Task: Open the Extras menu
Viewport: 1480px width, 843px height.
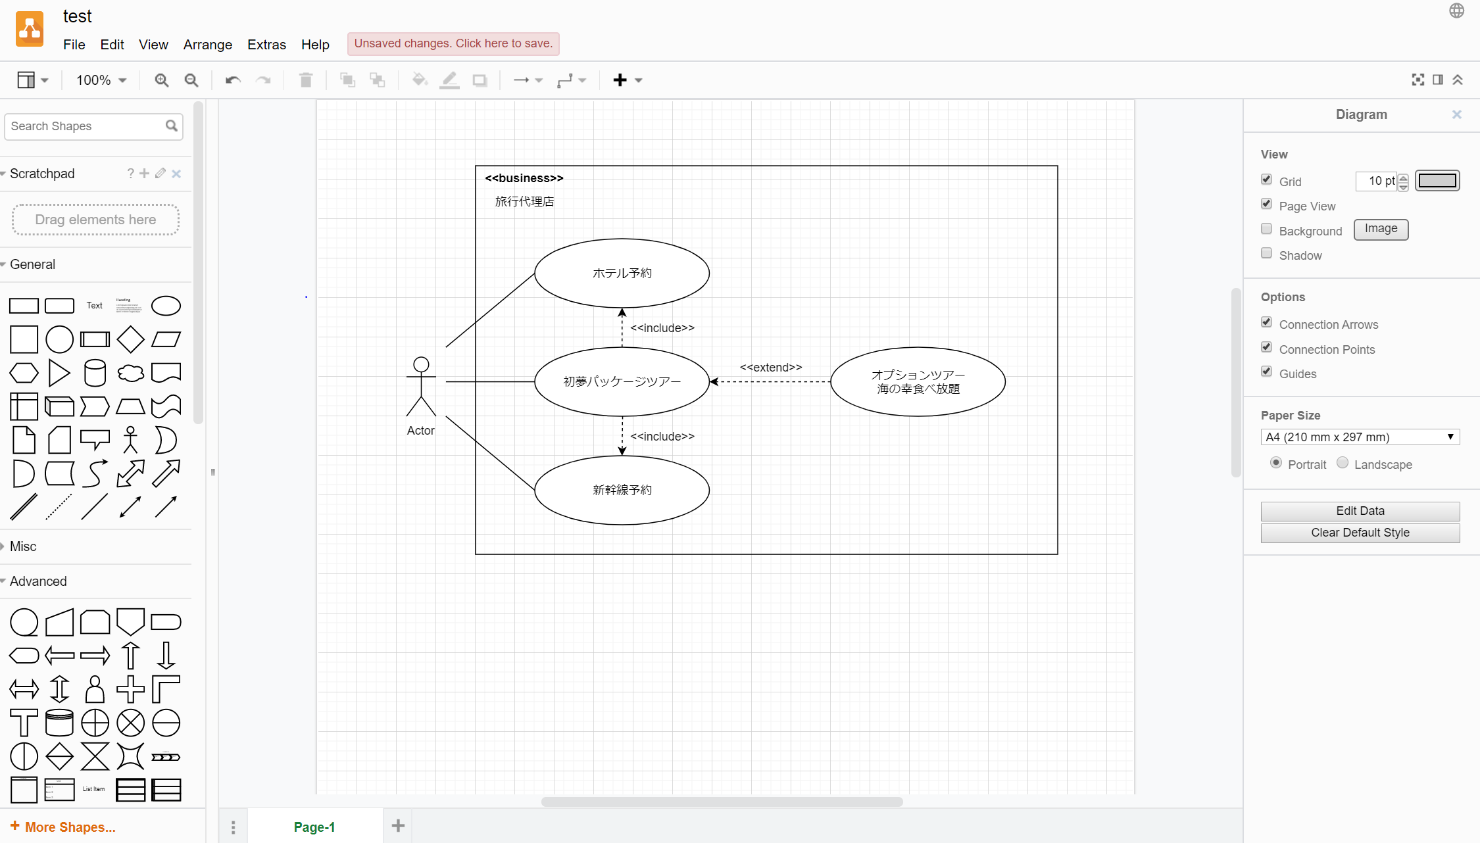Action: click(266, 45)
